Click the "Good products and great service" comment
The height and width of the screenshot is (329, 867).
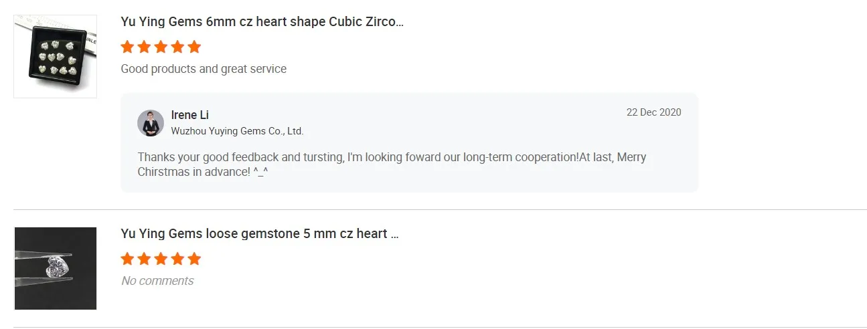[x=204, y=69]
